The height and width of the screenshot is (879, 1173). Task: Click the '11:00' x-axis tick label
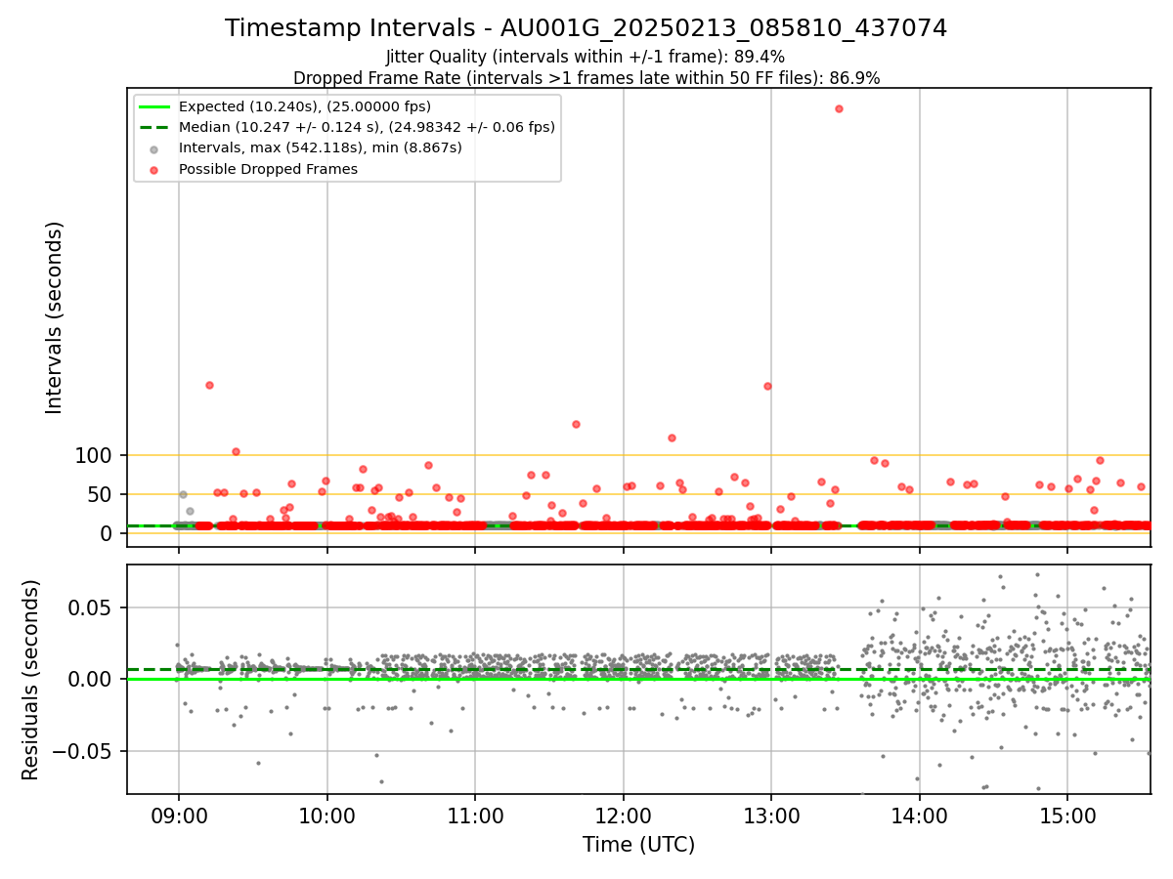[x=475, y=816]
